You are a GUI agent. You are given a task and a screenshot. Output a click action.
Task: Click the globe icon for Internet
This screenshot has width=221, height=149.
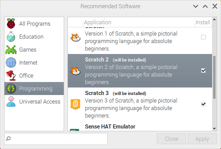pos(11,63)
